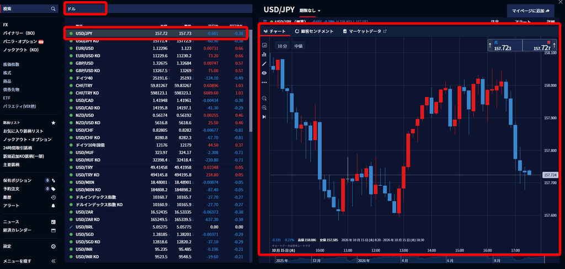This screenshot has width=565, height=269.
Task: Select the CHF/TRY KO row
Action: [157, 93]
